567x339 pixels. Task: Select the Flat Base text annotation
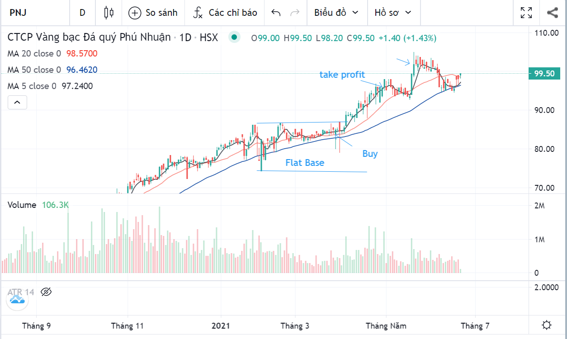point(305,163)
